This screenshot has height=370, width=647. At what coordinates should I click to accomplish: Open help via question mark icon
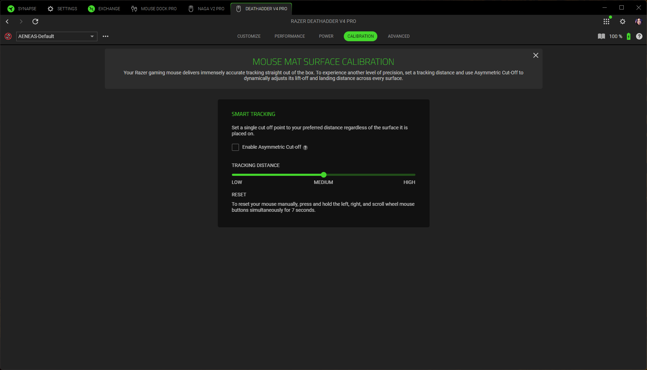pos(639,36)
